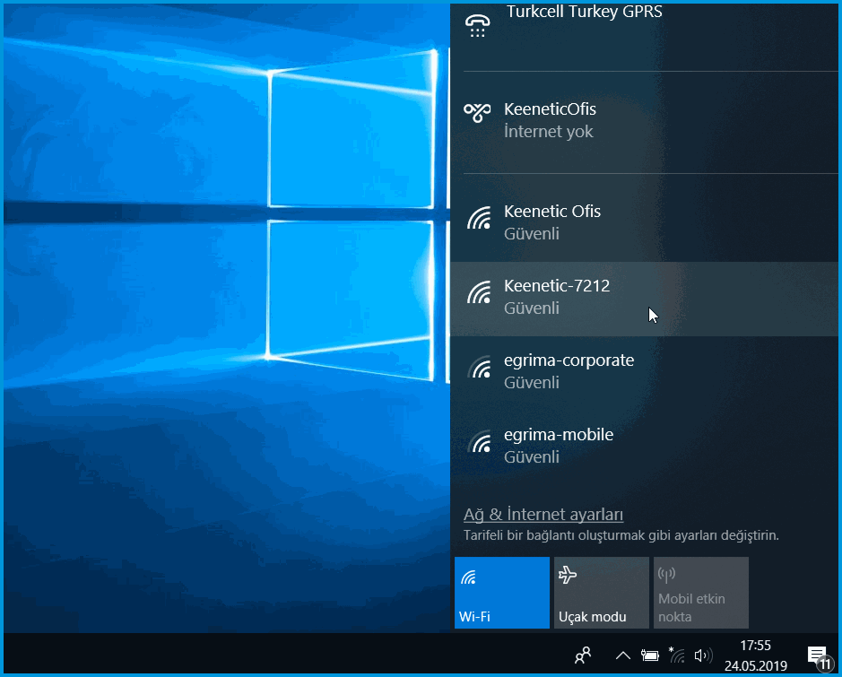This screenshot has height=677, width=842.
Task: Click the Wi-Fi network icon in system tray
Action: pos(677,655)
